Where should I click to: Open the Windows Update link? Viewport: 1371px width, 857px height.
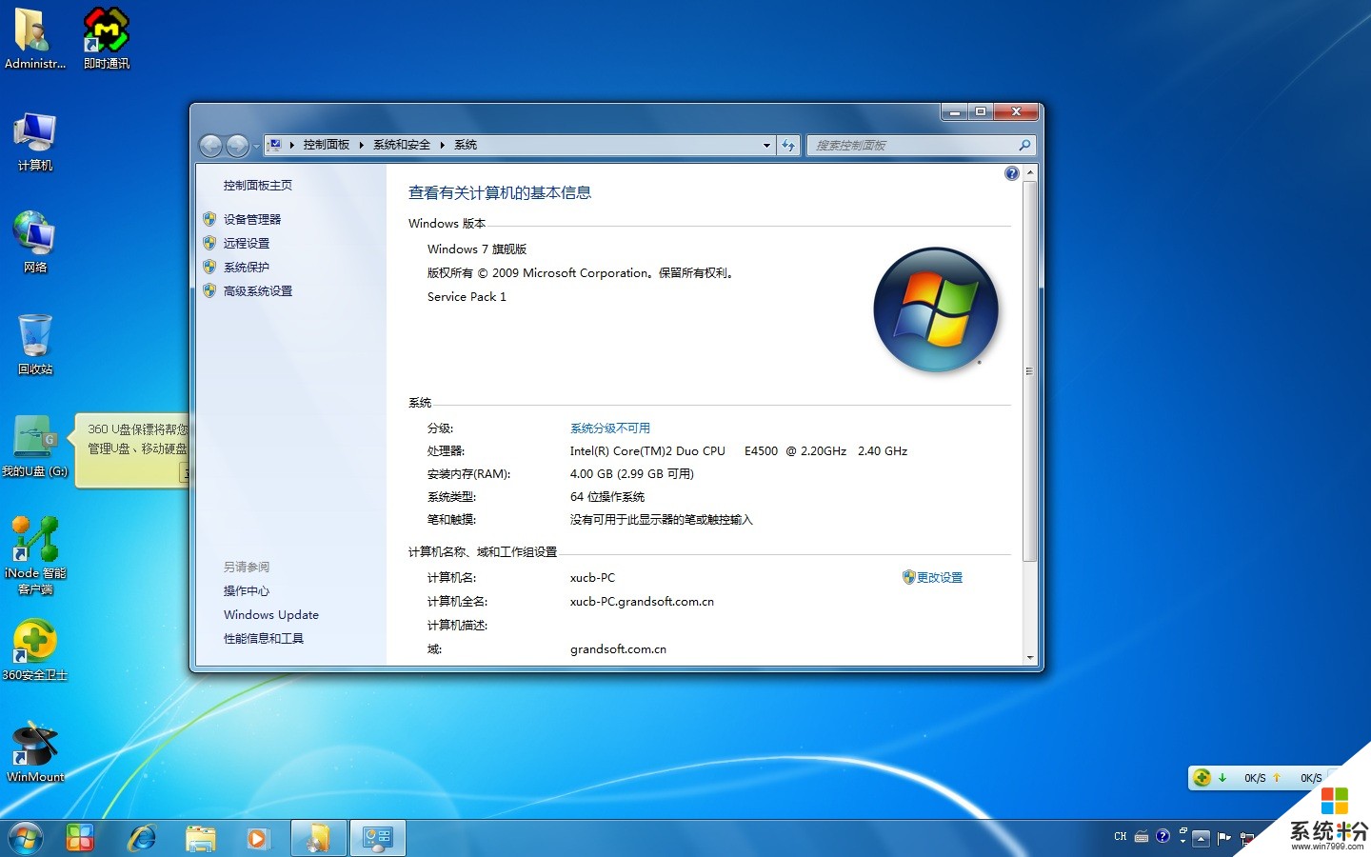[x=271, y=614]
